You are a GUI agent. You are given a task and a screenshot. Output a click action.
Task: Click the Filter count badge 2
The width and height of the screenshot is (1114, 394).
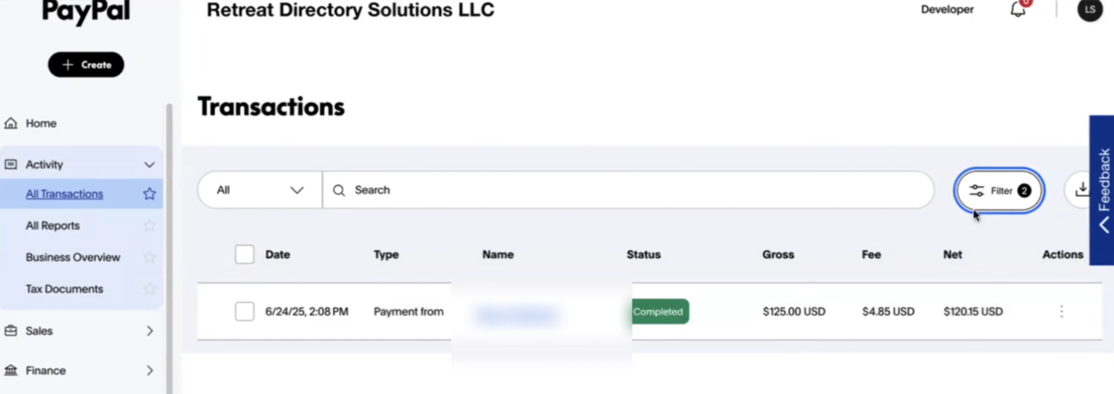point(1024,190)
